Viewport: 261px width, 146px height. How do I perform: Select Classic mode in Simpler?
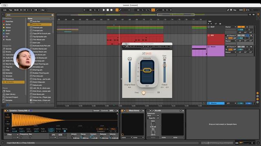tap(7, 116)
